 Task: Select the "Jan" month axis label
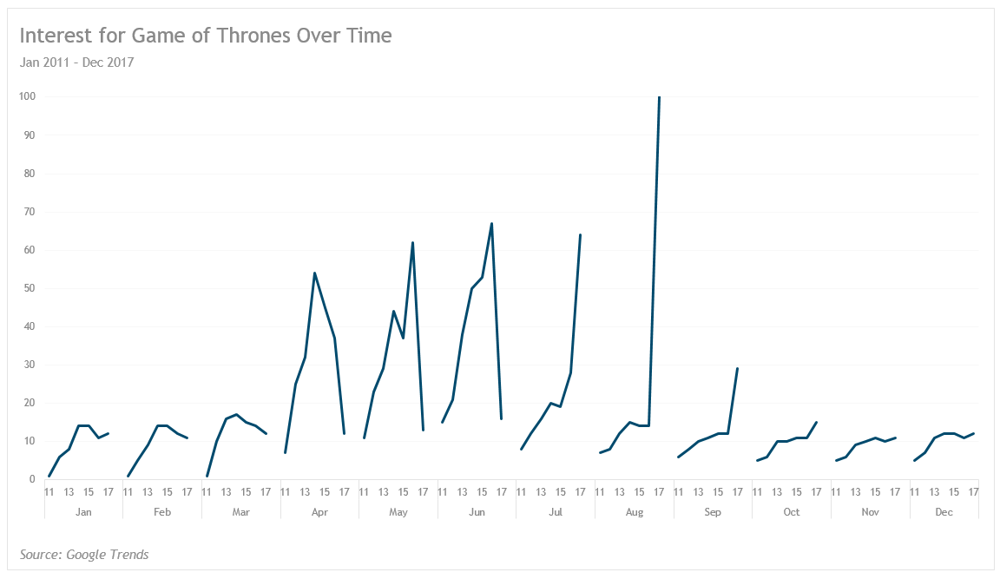83,512
